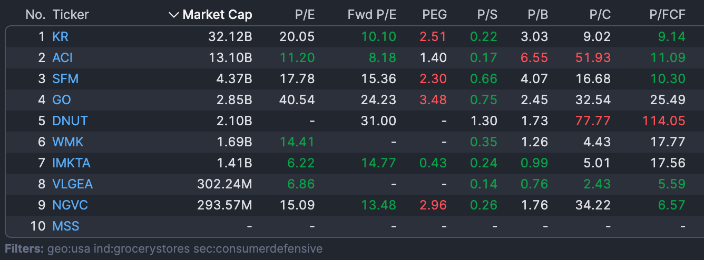Viewport: 704px width, 260px height.
Task: Click GO market cap 2.85B
Action: pos(233,100)
